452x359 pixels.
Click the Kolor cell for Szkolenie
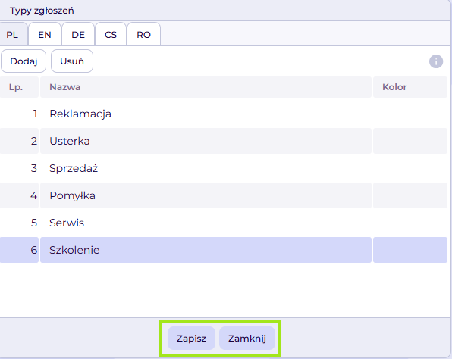click(410, 250)
